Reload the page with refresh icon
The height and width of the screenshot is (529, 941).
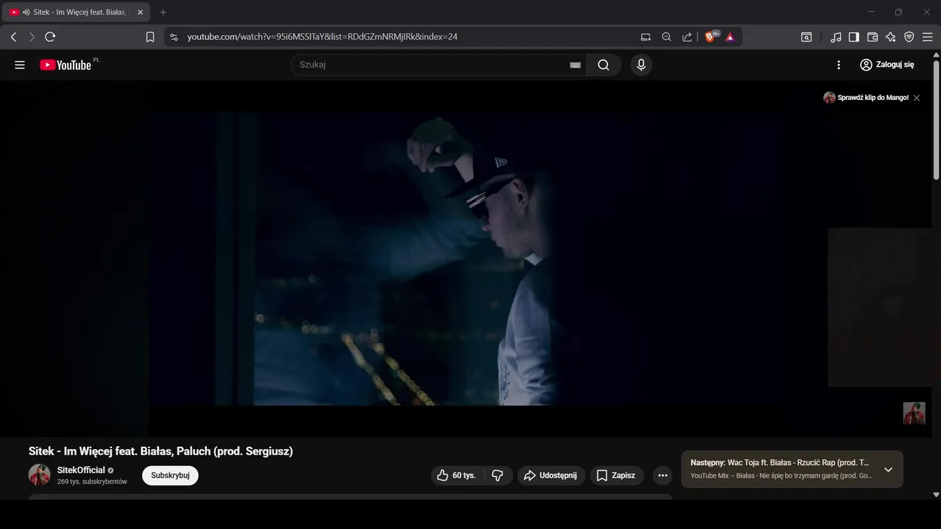50,37
